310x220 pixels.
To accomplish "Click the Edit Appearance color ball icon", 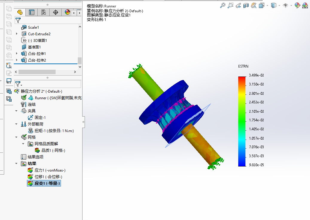I will click(297, 5).
